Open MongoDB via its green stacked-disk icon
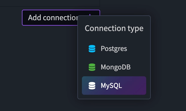Viewport: 186px width, 111px height. (92, 67)
